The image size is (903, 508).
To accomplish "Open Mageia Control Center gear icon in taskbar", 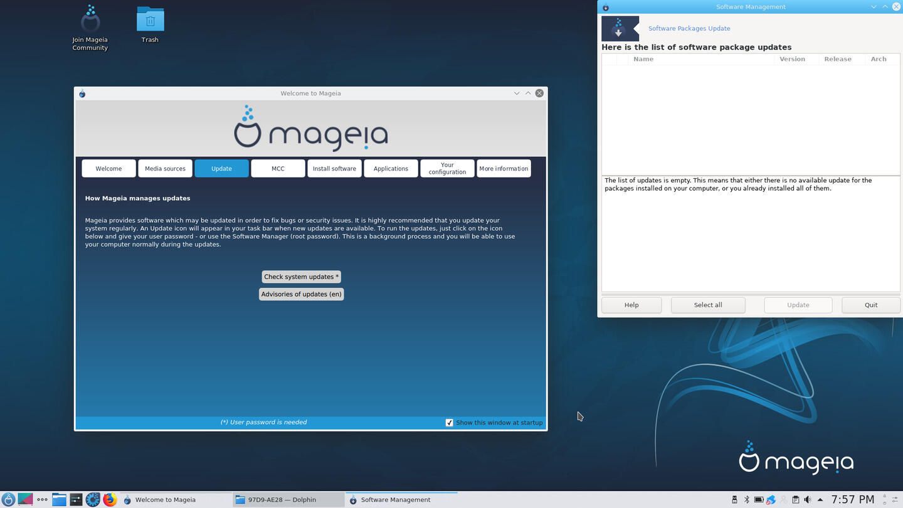I will 93,500.
